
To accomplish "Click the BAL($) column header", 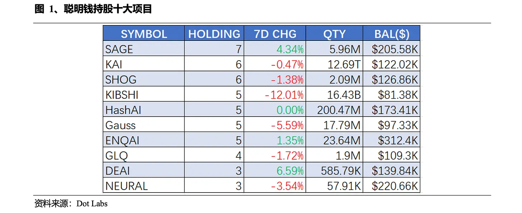I will tap(391, 34).
